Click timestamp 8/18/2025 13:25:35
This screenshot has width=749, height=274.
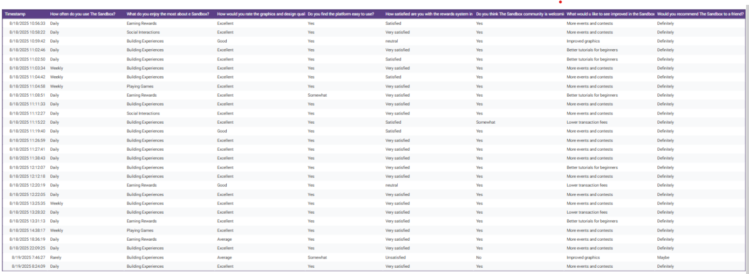[x=27, y=203]
